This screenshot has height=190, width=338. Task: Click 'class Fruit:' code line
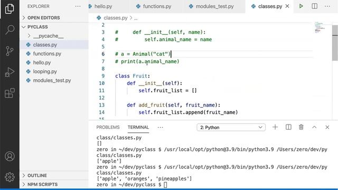coord(133,76)
